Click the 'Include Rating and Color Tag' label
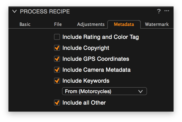This screenshot has height=122, width=182. pos(101,37)
